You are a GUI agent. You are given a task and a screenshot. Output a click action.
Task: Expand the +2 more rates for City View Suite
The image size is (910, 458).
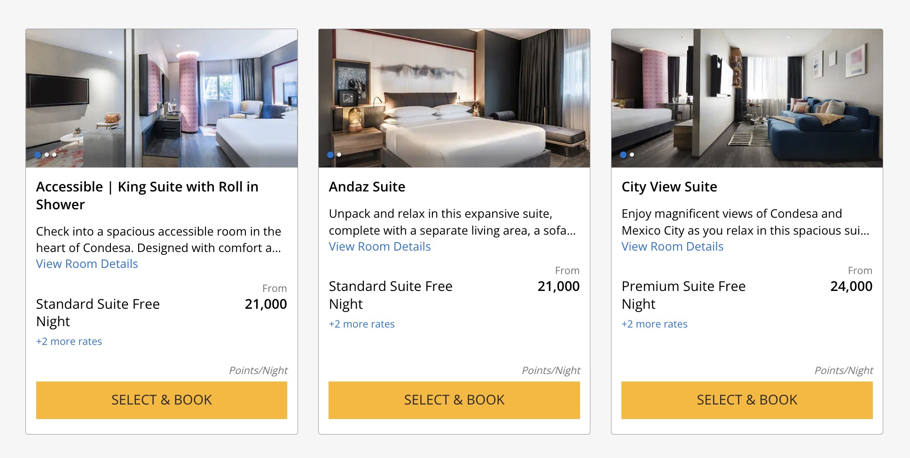click(654, 324)
